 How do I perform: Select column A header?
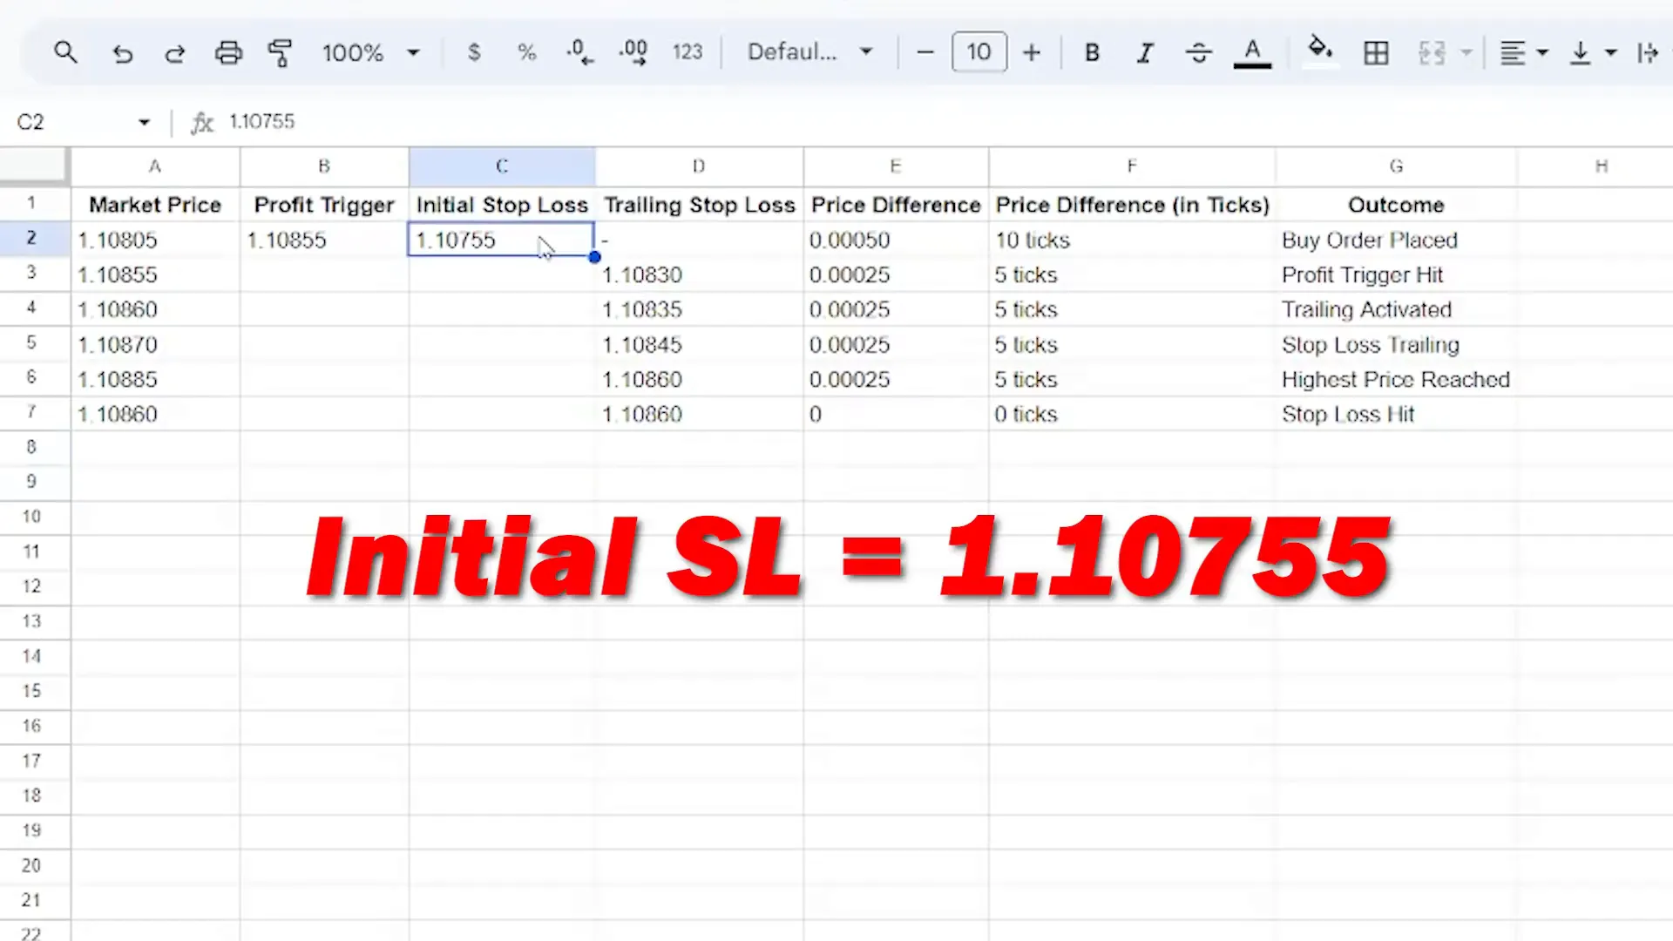click(155, 166)
